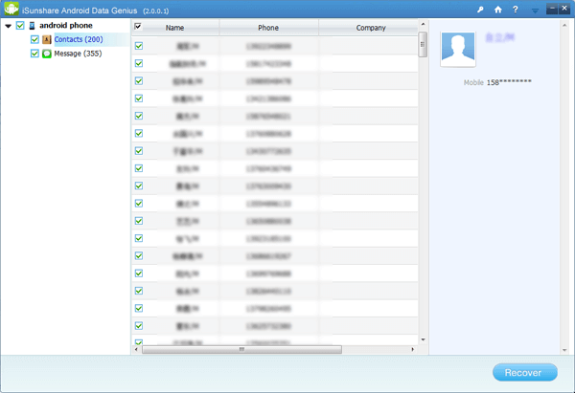
Task: Uncheck the fifth contact row checkbox
Action: 139,116
